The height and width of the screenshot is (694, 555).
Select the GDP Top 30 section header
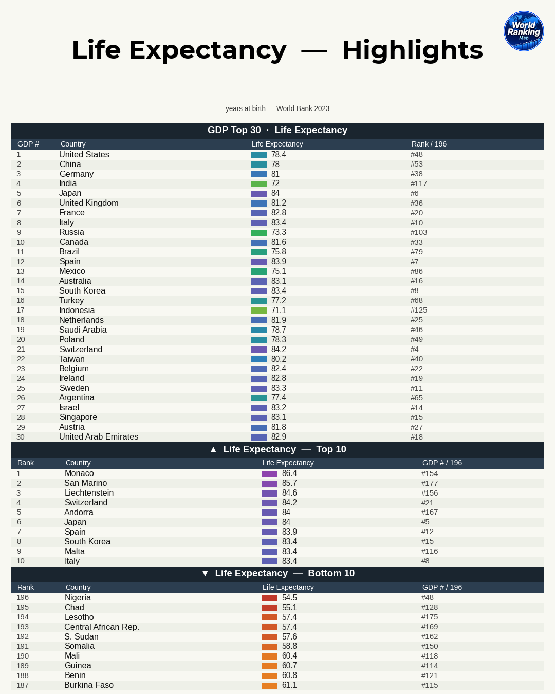pos(277,131)
